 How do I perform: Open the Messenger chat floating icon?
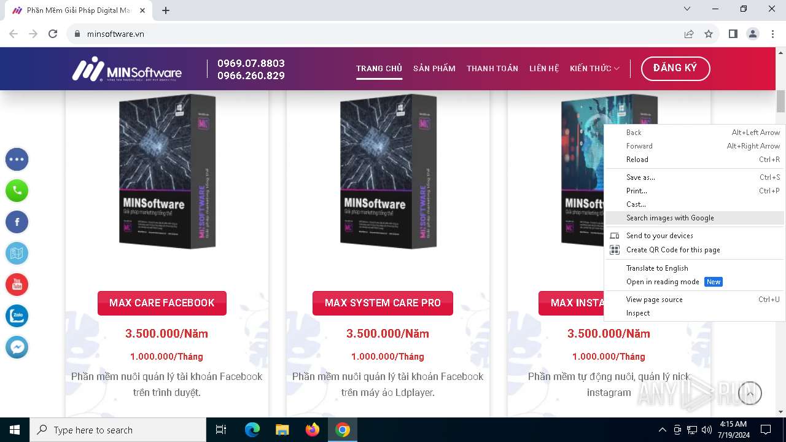click(x=17, y=347)
